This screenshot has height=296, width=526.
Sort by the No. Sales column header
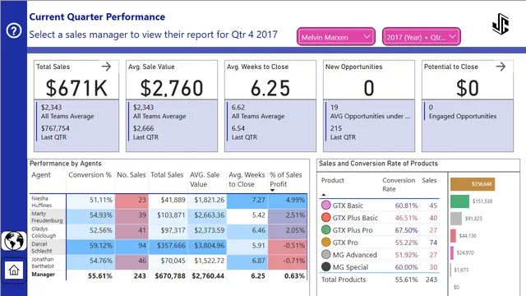(x=131, y=175)
